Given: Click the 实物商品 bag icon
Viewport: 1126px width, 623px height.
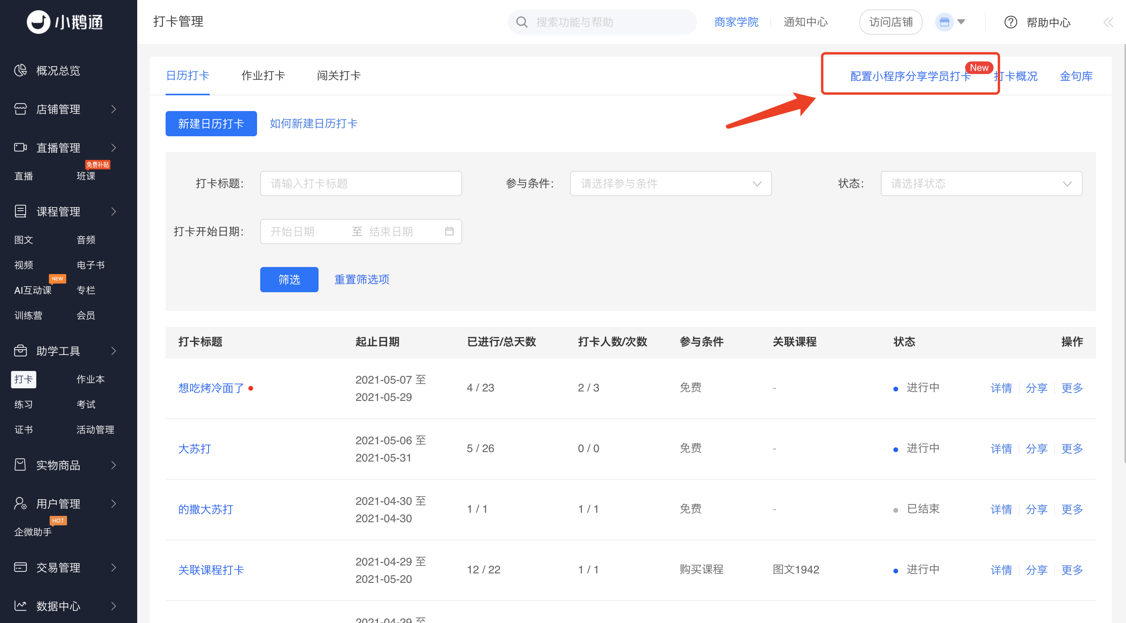Looking at the screenshot, I should pyautogui.click(x=21, y=465).
